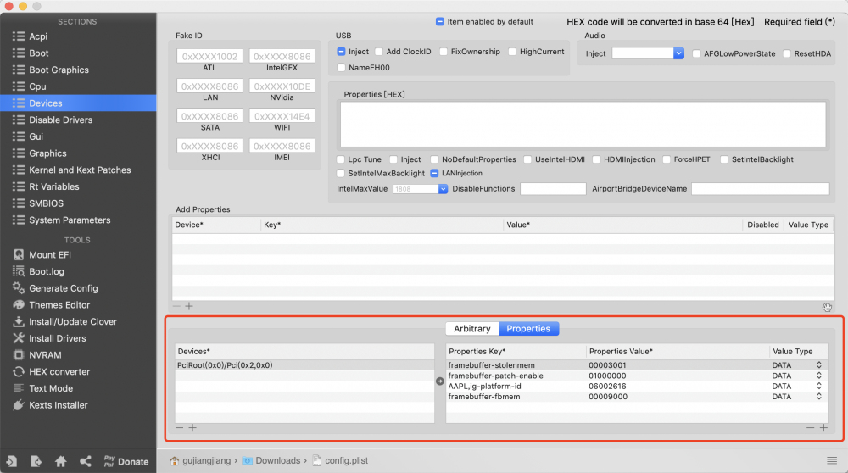848x473 pixels.
Task: Click Downloads in the path bar
Action: point(277,460)
